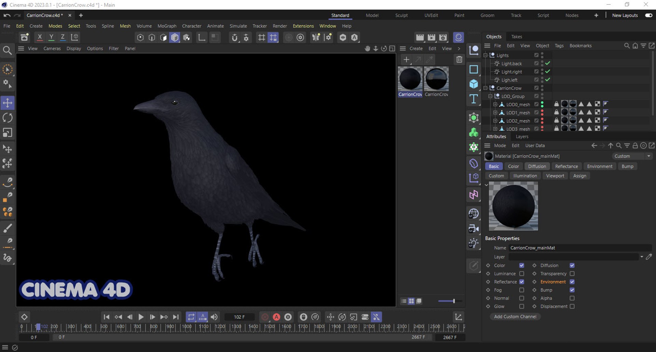Select the Move tool in left toolbar
656x352 pixels.
pos(8,103)
